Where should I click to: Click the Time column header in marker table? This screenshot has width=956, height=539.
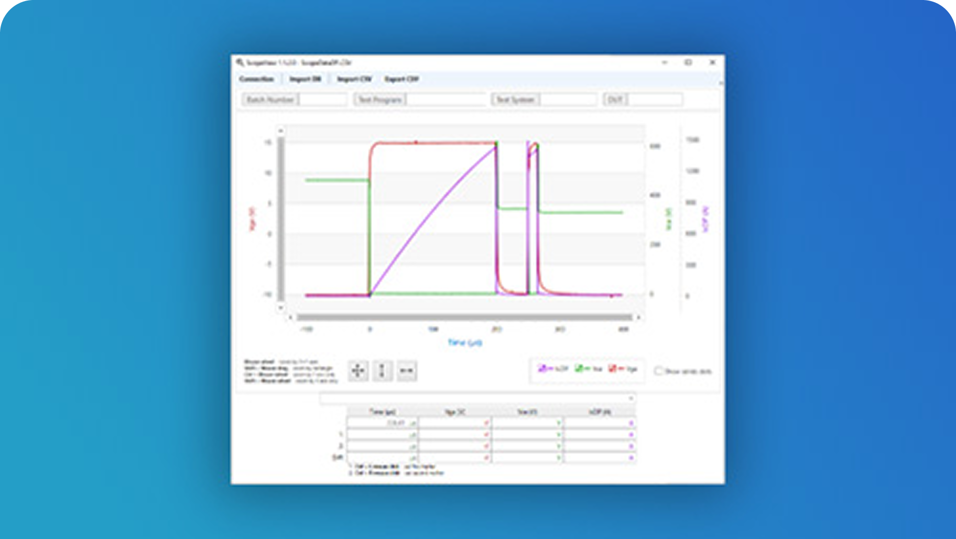[x=383, y=412]
